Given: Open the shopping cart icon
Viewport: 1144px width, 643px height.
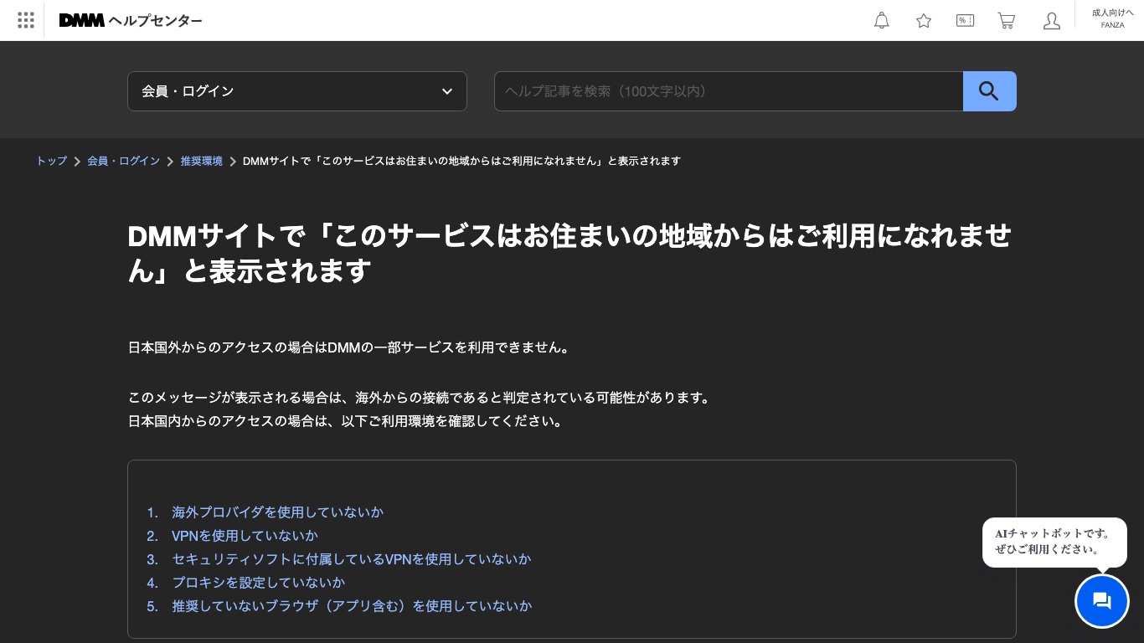Looking at the screenshot, I should click(x=1007, y=20).
